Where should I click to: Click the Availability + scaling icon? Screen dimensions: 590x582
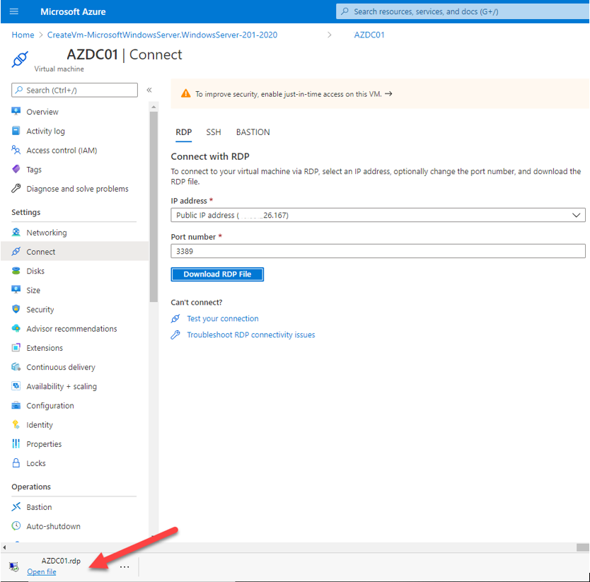(x=16, y=385)
